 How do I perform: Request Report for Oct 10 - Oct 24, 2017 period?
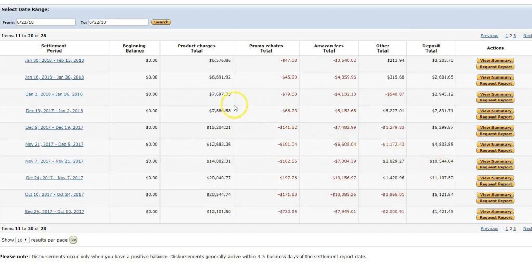coord(495,201)
